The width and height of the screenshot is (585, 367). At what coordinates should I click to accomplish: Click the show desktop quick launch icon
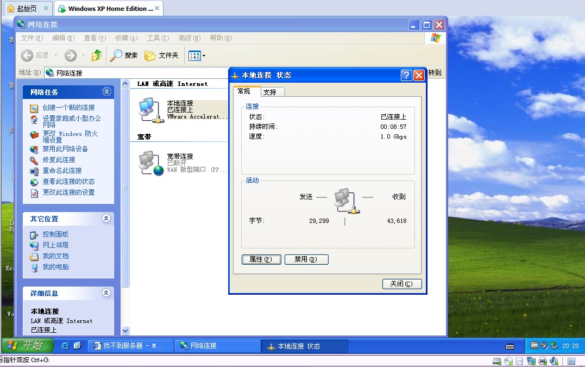click(77, 346)
